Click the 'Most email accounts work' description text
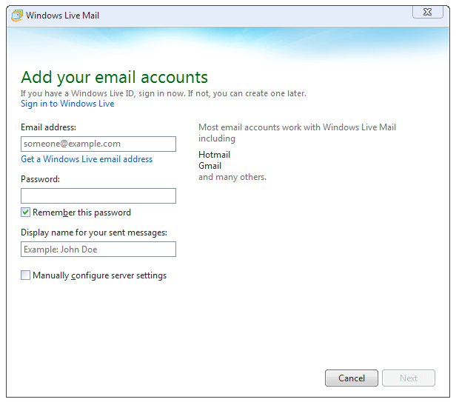 297,133
